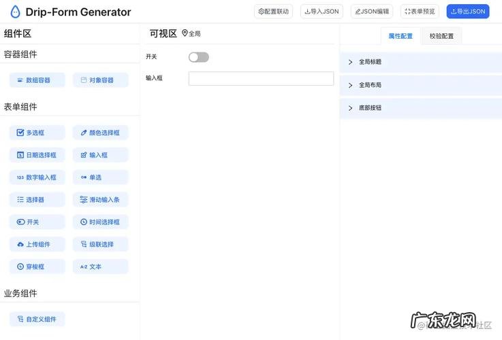Screen dimensions: 502x340
Task: Add the 颜色选择框 color picker component
Action: tap(100, 133)
